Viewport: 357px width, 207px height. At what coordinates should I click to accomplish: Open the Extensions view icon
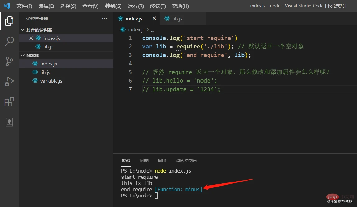pyautogui.click(x=9, y=102)
